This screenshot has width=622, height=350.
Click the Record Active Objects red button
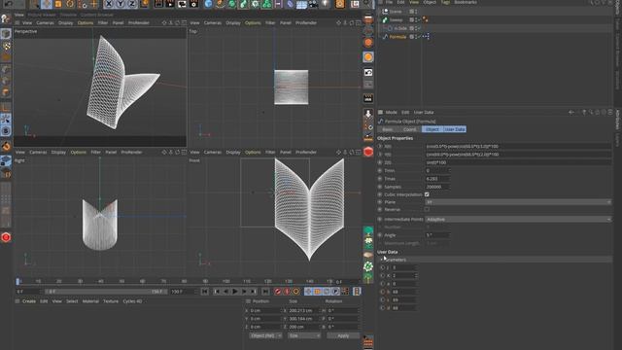click(278, 292)
